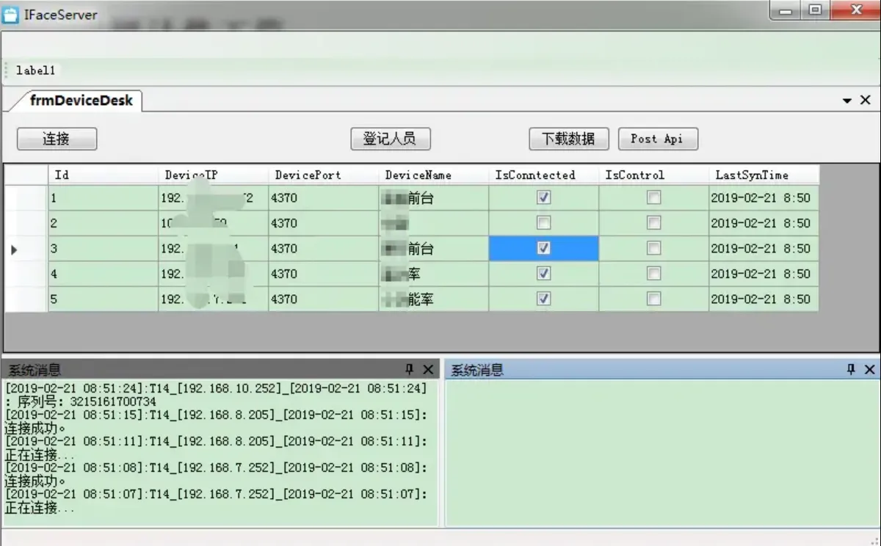Sort by the DevicePort column header

323,175
